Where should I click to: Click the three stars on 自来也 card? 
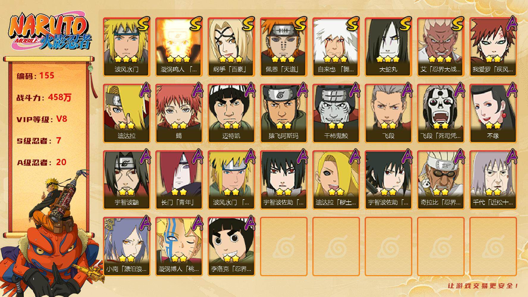[336, 59]
